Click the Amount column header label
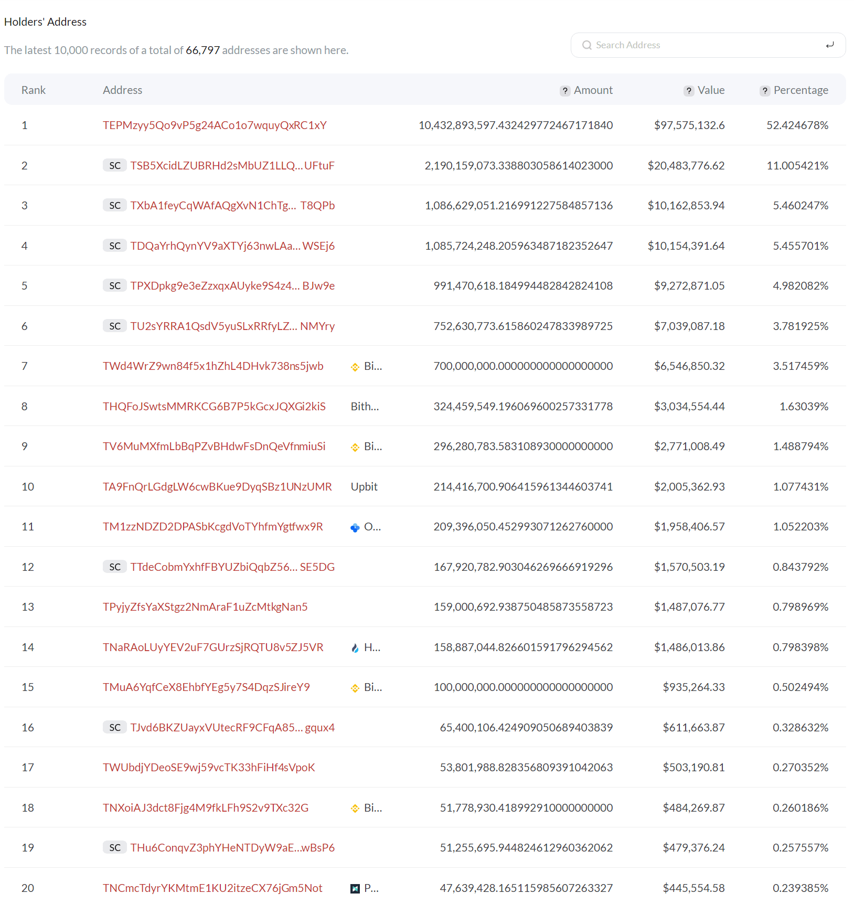 593,90
